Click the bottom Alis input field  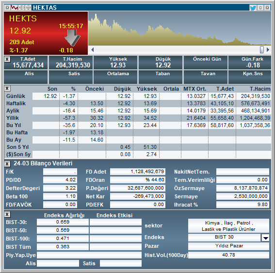[58, 263]
